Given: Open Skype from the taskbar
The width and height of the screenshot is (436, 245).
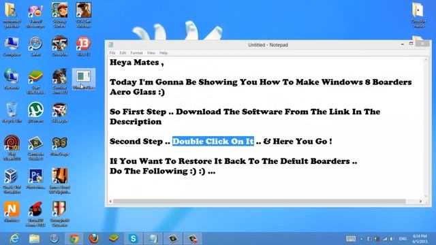Looking at the screenshot, I should click(134, 239).
